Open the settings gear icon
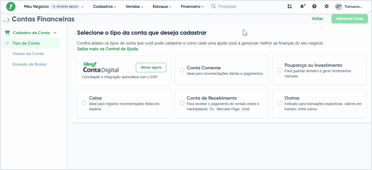Screen dimensions: 372x170 pos(327,6)
